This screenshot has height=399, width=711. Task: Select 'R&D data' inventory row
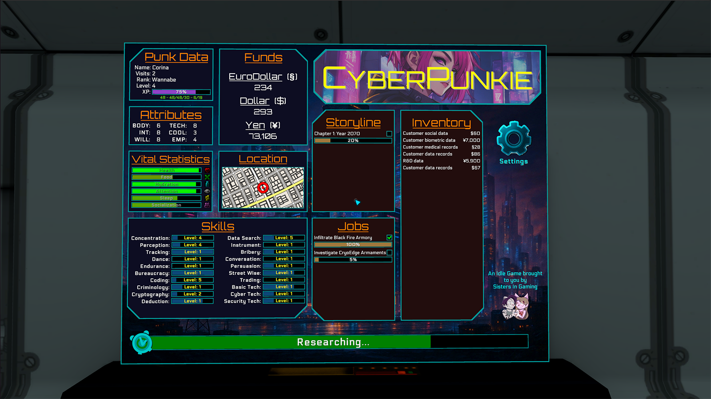click(x=441, y=161)
